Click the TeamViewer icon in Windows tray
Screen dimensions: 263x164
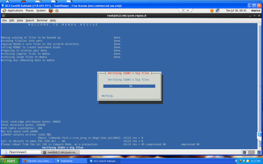point(244,161)
